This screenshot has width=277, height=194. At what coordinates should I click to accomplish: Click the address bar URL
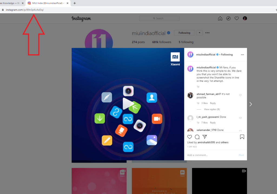click(x=25, y=10)
